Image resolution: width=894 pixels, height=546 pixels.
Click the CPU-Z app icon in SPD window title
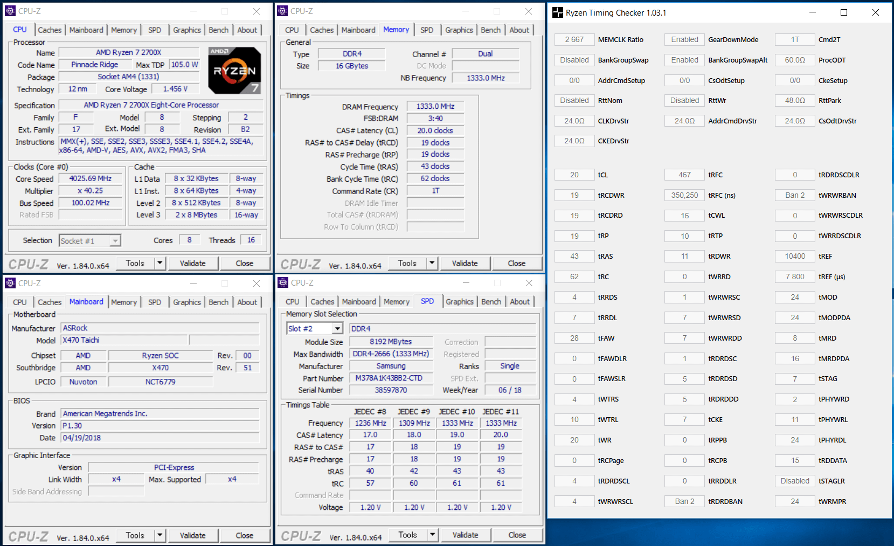coord(283,282)
